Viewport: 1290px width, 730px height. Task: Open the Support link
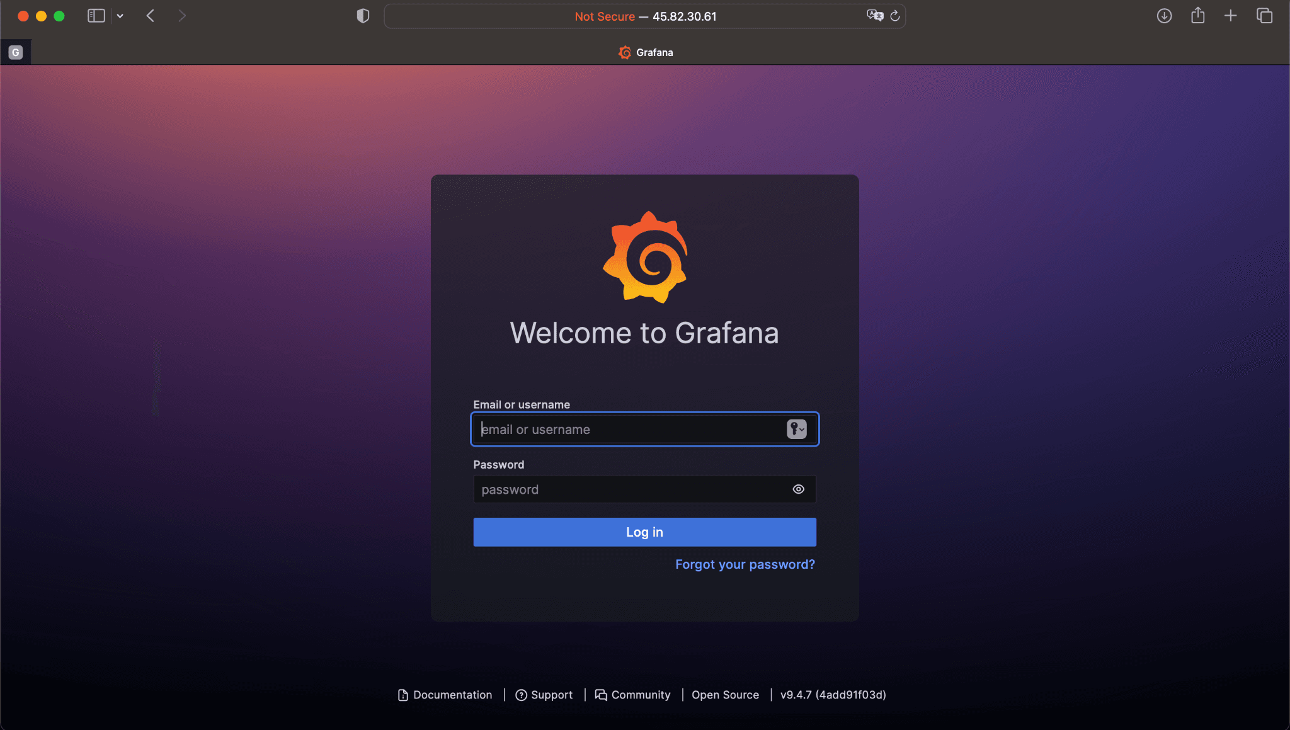tap(544, 695)
